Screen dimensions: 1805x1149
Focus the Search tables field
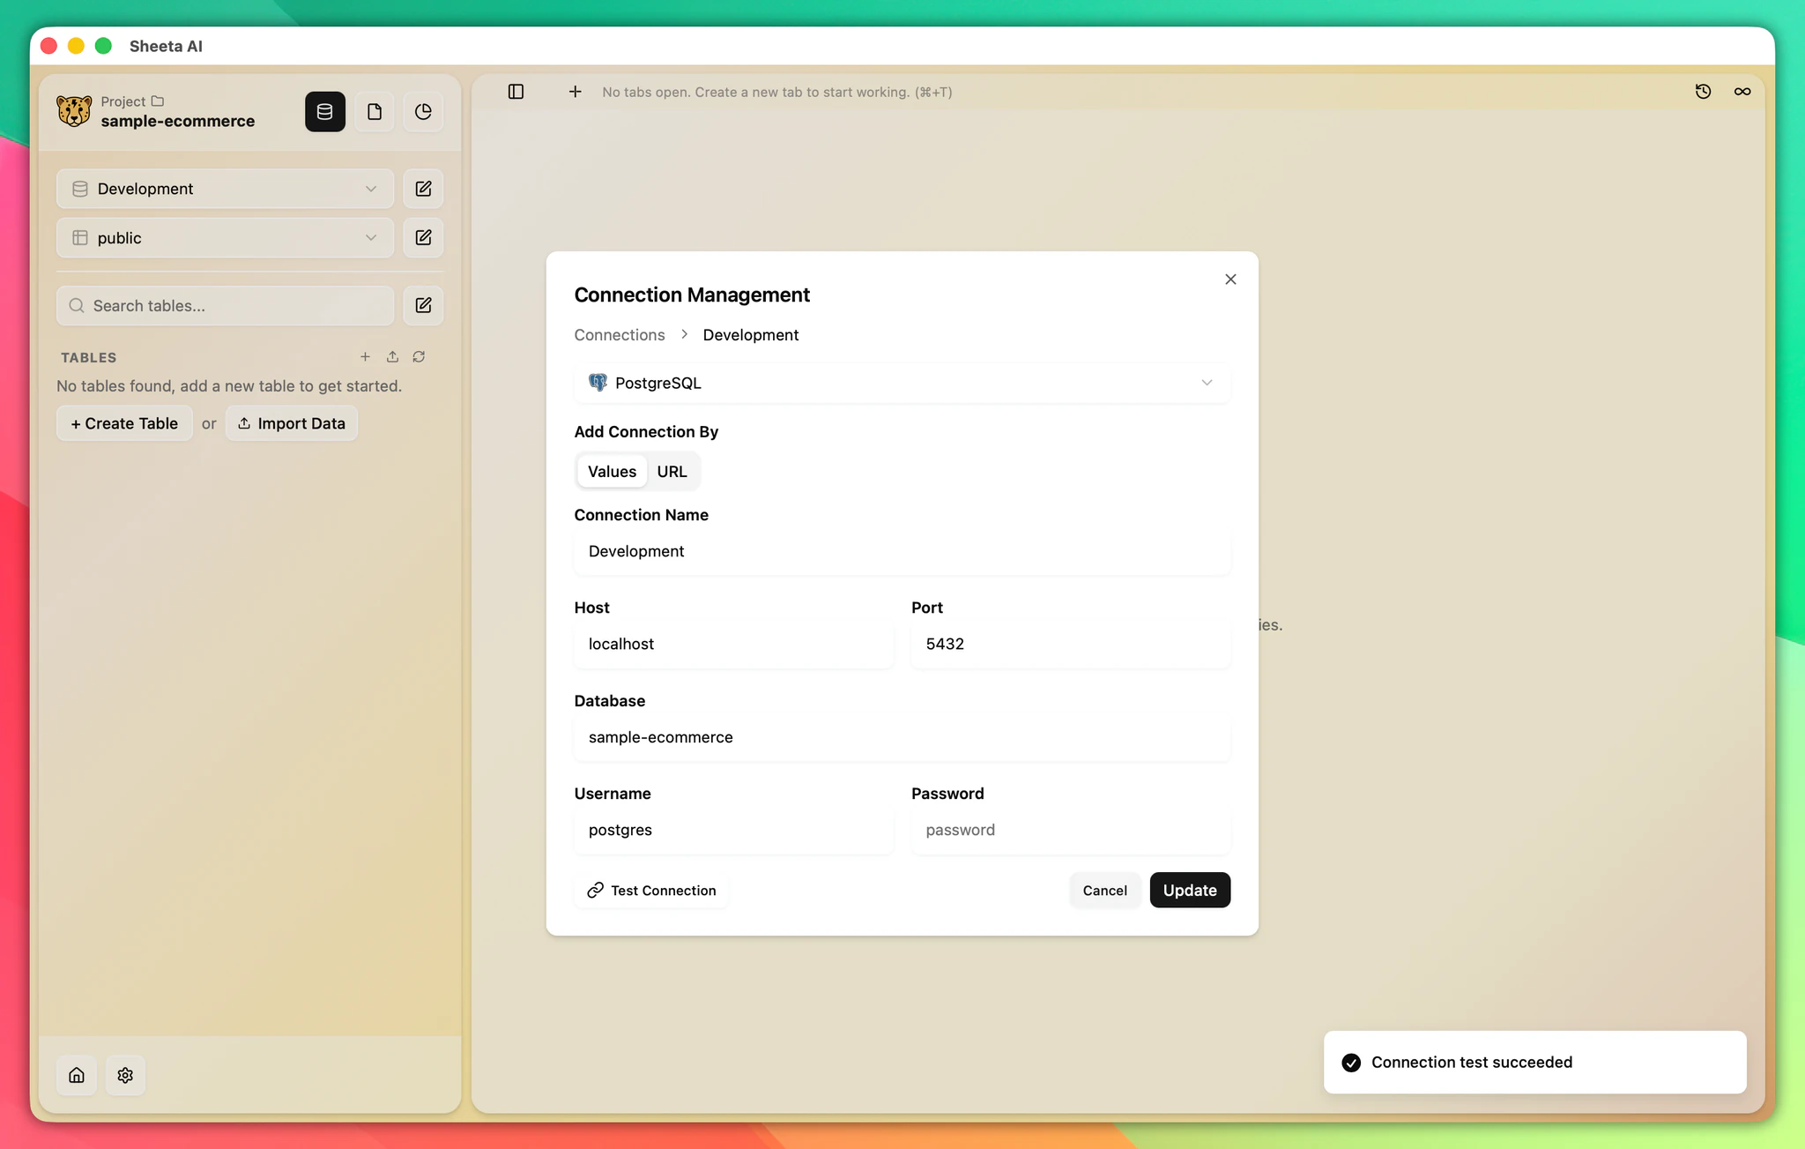(225, 306)
